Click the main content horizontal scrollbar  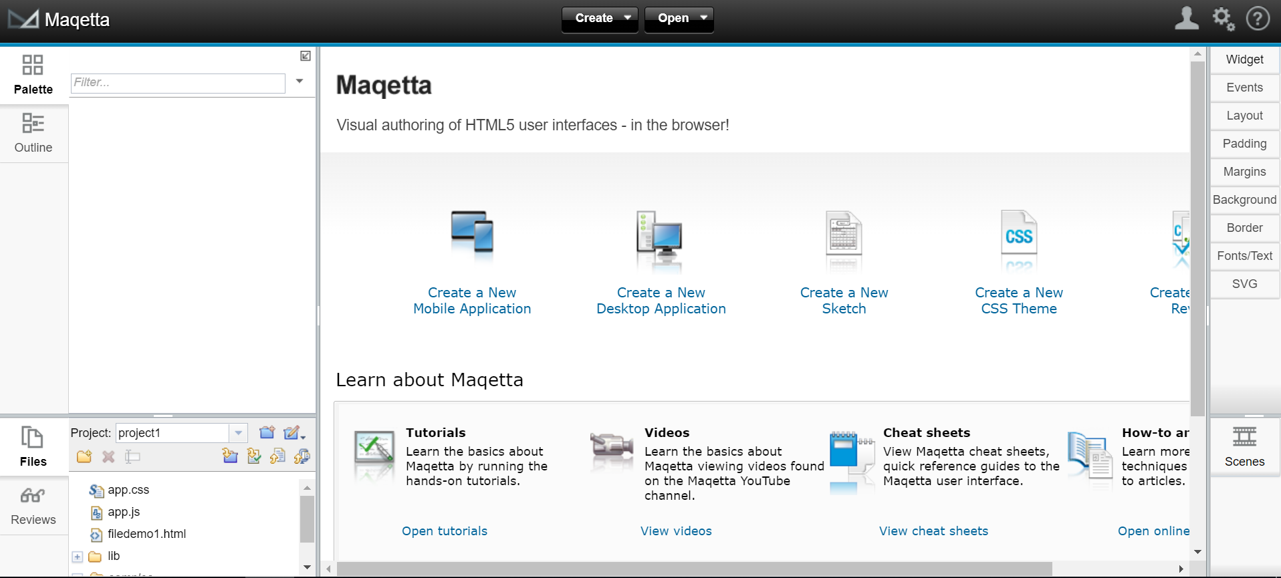tap(694, 569)
